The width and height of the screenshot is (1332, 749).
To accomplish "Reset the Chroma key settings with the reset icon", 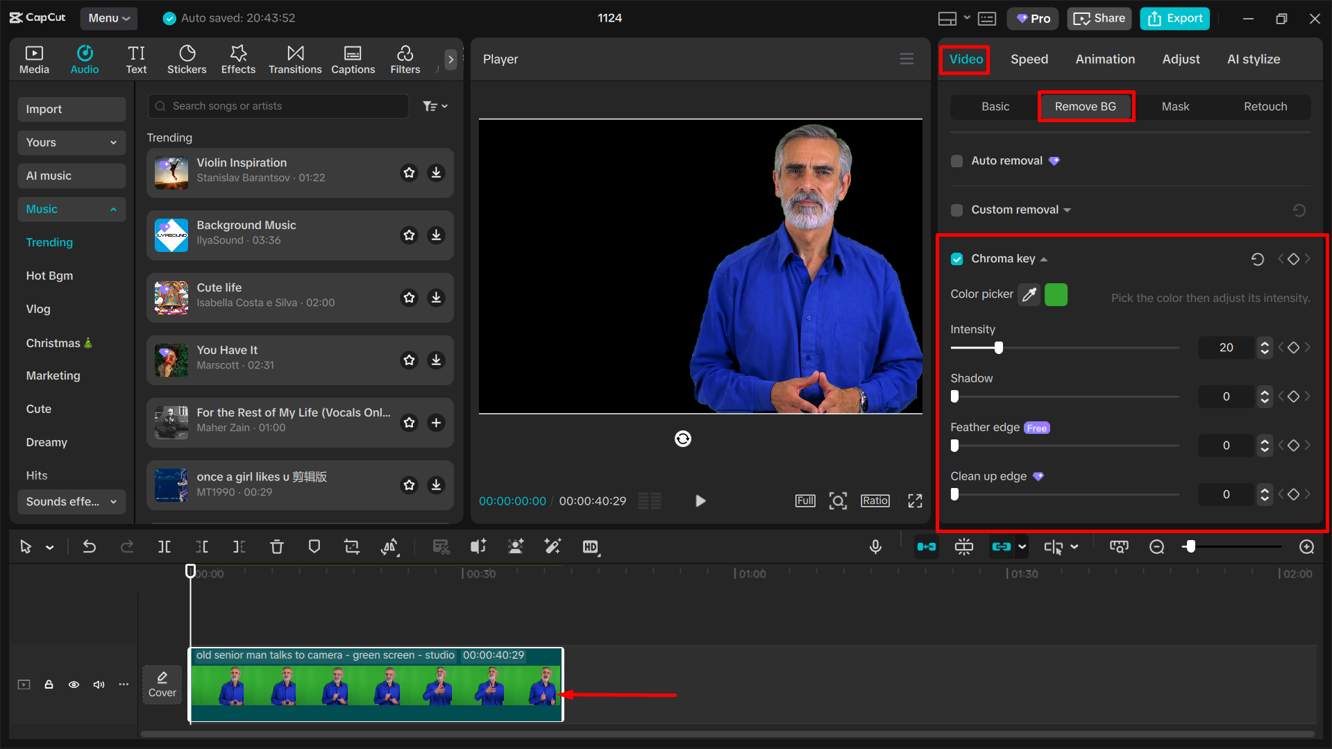I will tap(1258, 259).
